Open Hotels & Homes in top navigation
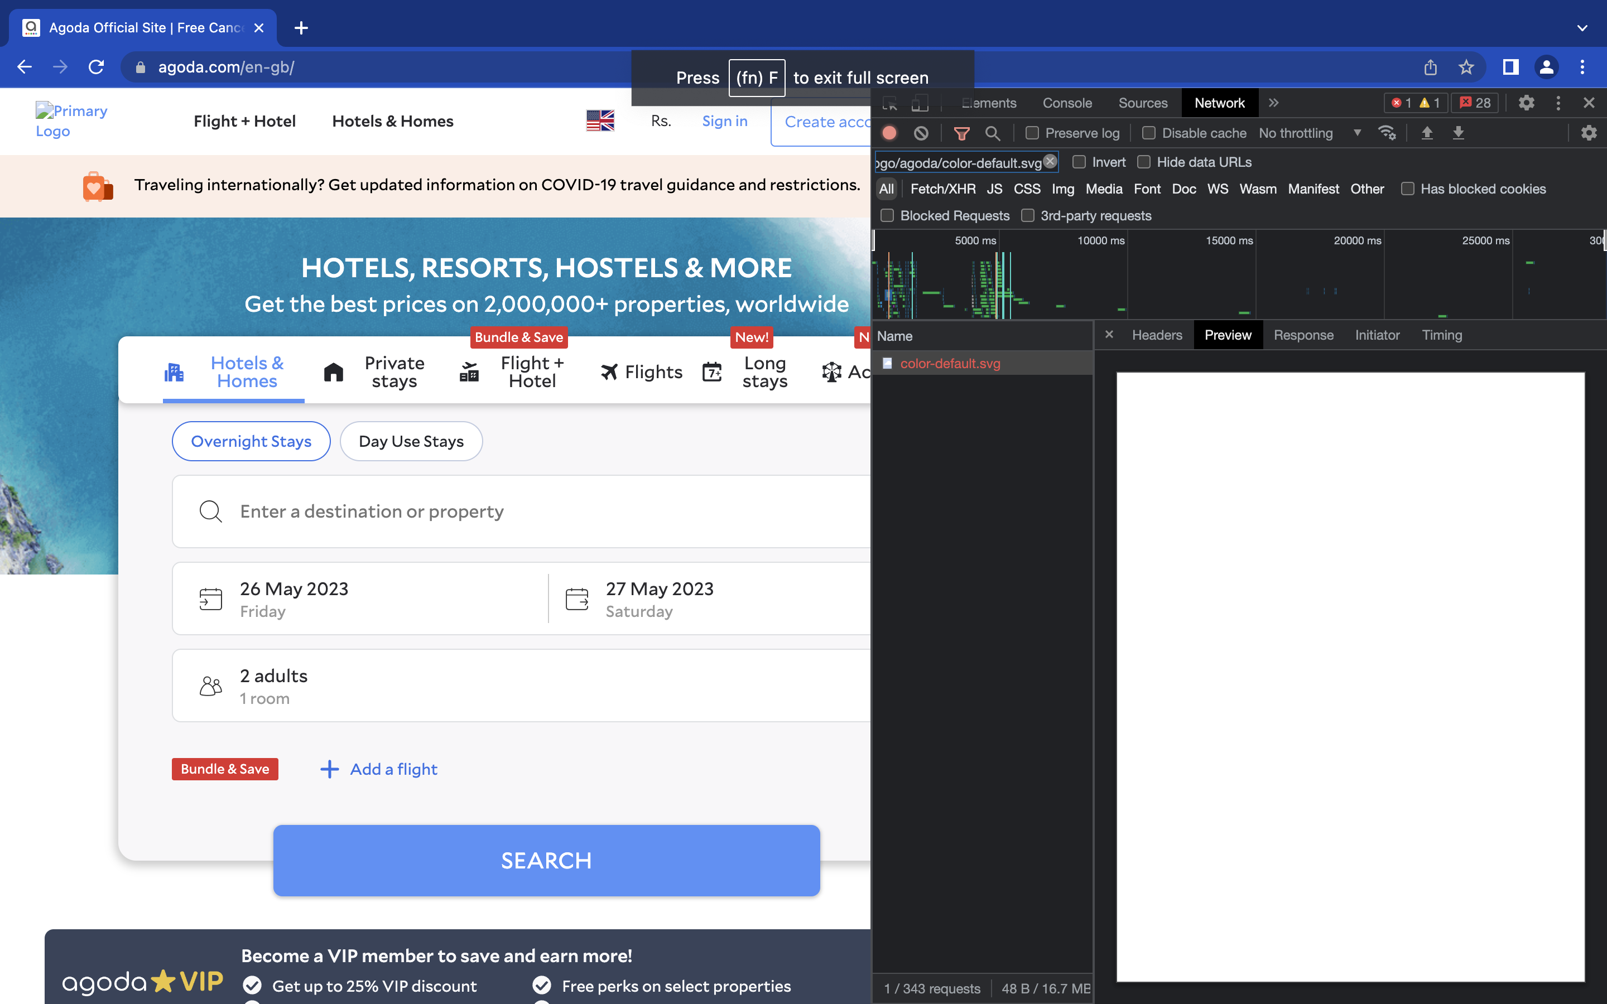This screenshot has width=1607, height=1004. pos(392,121)
